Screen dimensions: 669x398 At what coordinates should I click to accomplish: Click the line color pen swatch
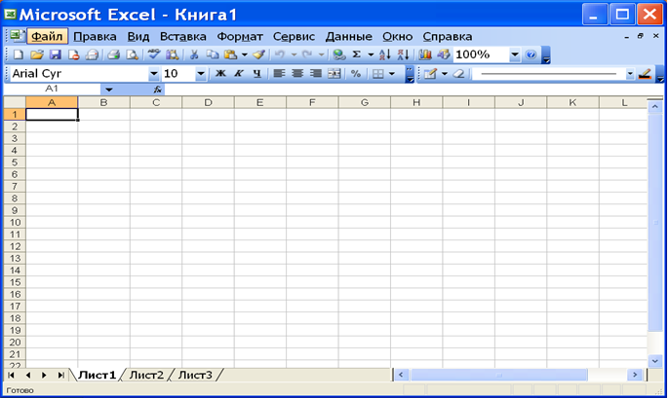(645, 74)
